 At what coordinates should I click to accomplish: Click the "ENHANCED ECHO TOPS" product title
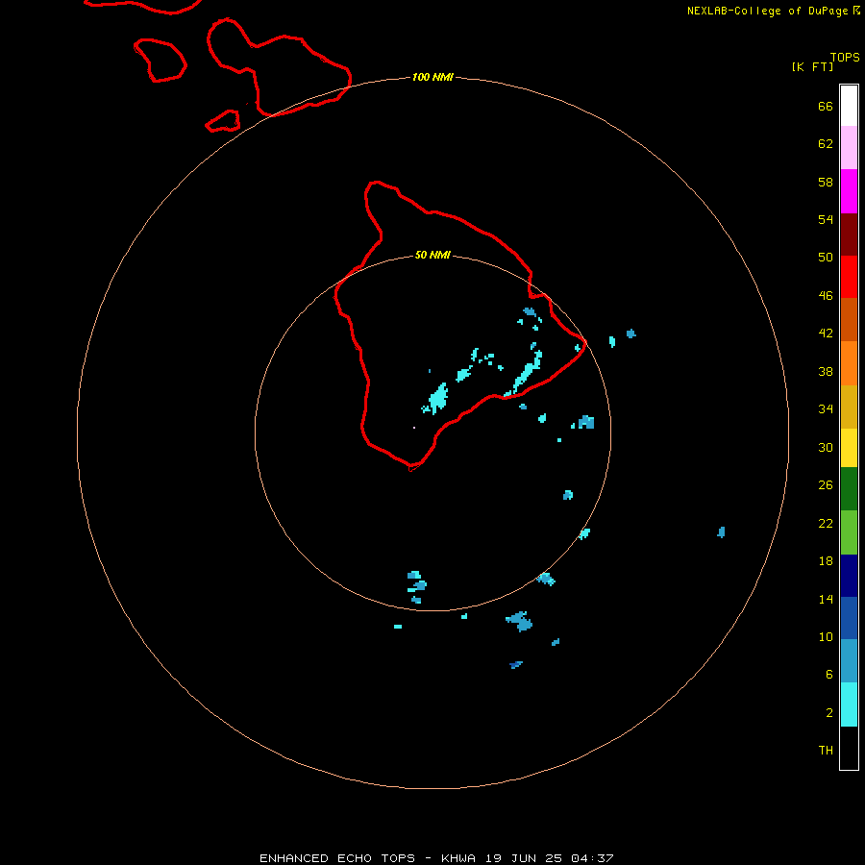pyautogui.click(x=337, y=858)
